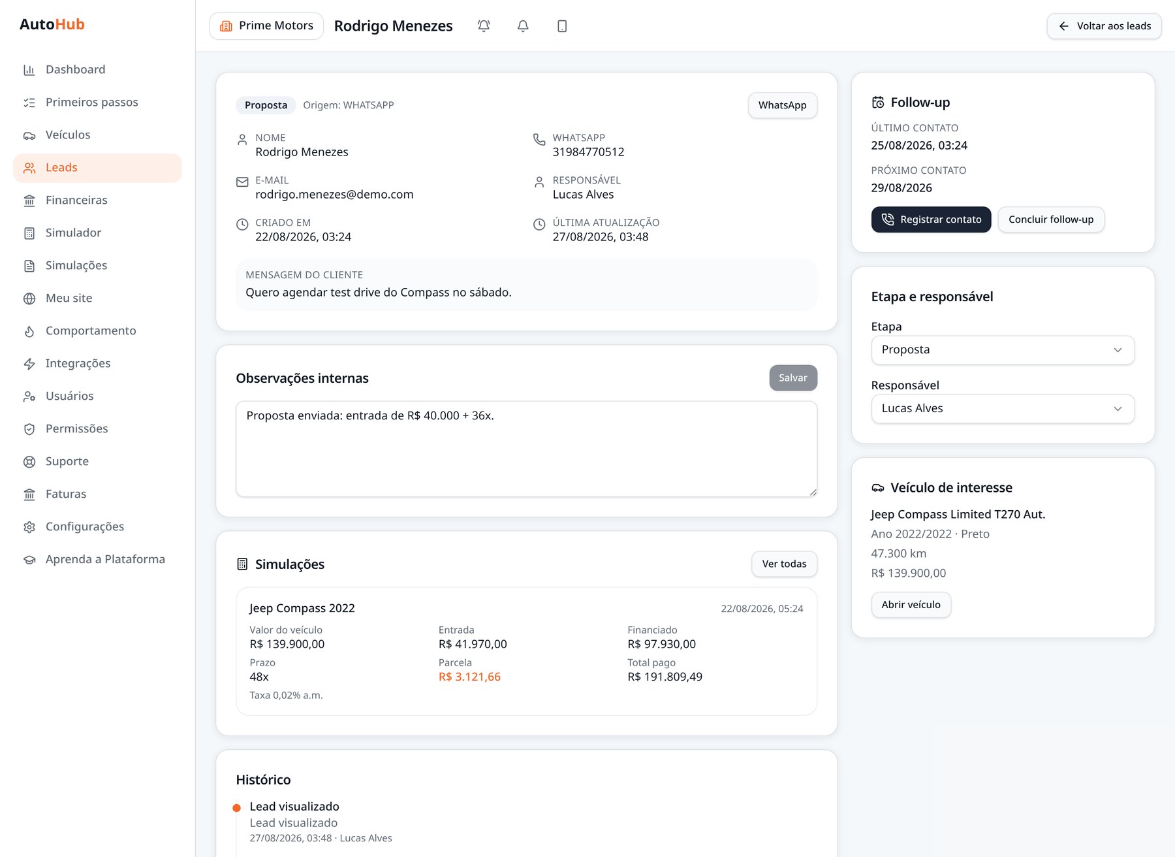Click the Meu site globe icon
This screenshot has height=857, width=1175.
click(x=29, y=299)
